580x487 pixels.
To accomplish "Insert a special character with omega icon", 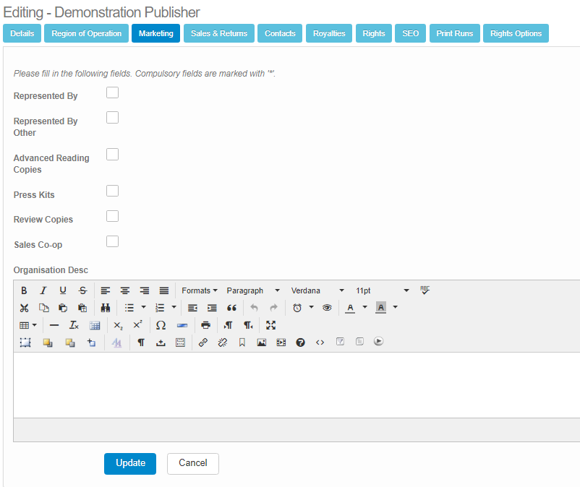I will coord(161,325).
